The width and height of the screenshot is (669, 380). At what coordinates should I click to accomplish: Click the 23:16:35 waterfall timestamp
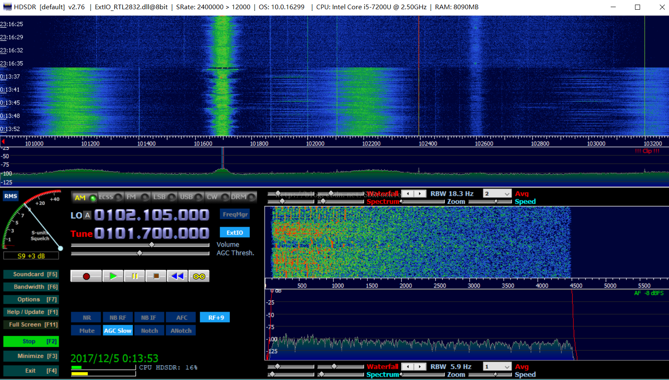click(12, 63)
